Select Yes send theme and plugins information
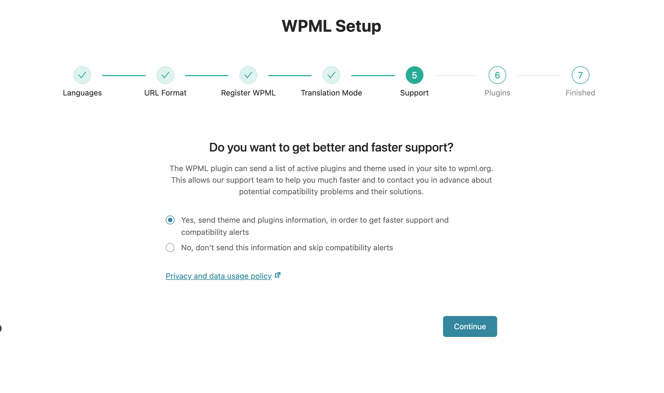Image resolution: width=664 pixels, height=393 pixels. click(x=170, y=220)
